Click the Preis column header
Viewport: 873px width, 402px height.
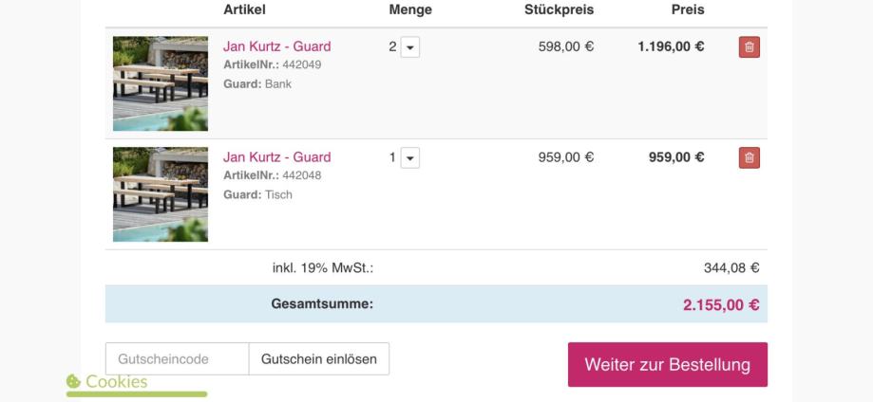point(688,9)
